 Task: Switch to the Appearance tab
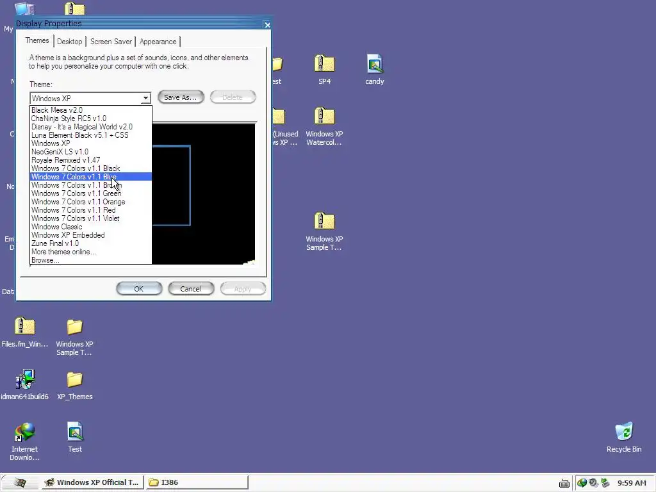tap(158, 42)
